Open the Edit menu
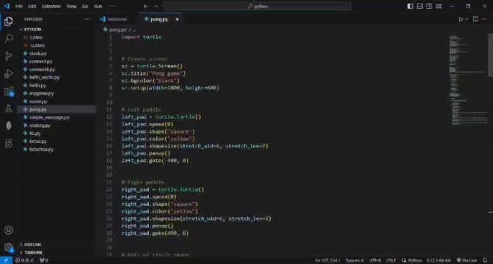Screen dimensions: 493x264 32,7
